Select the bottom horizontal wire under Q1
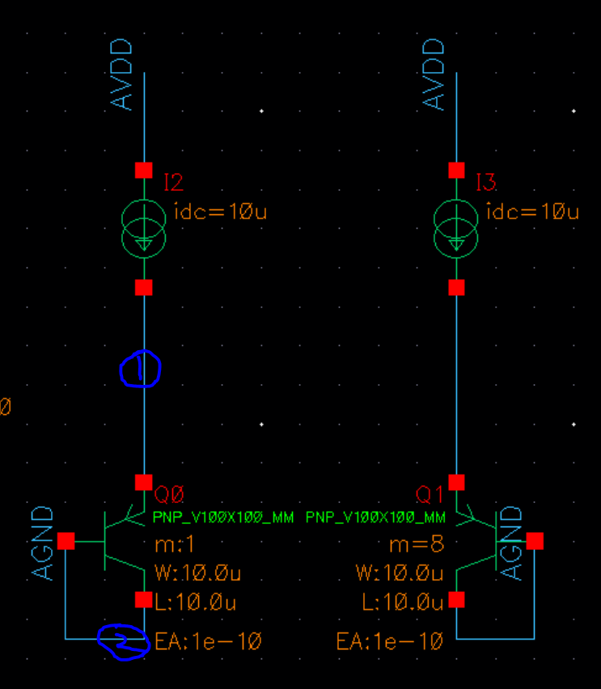Screen dimensions: 601x689 pos(496,639)
